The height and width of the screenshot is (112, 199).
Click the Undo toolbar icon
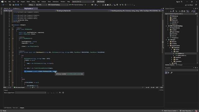[x=21, y=5]
